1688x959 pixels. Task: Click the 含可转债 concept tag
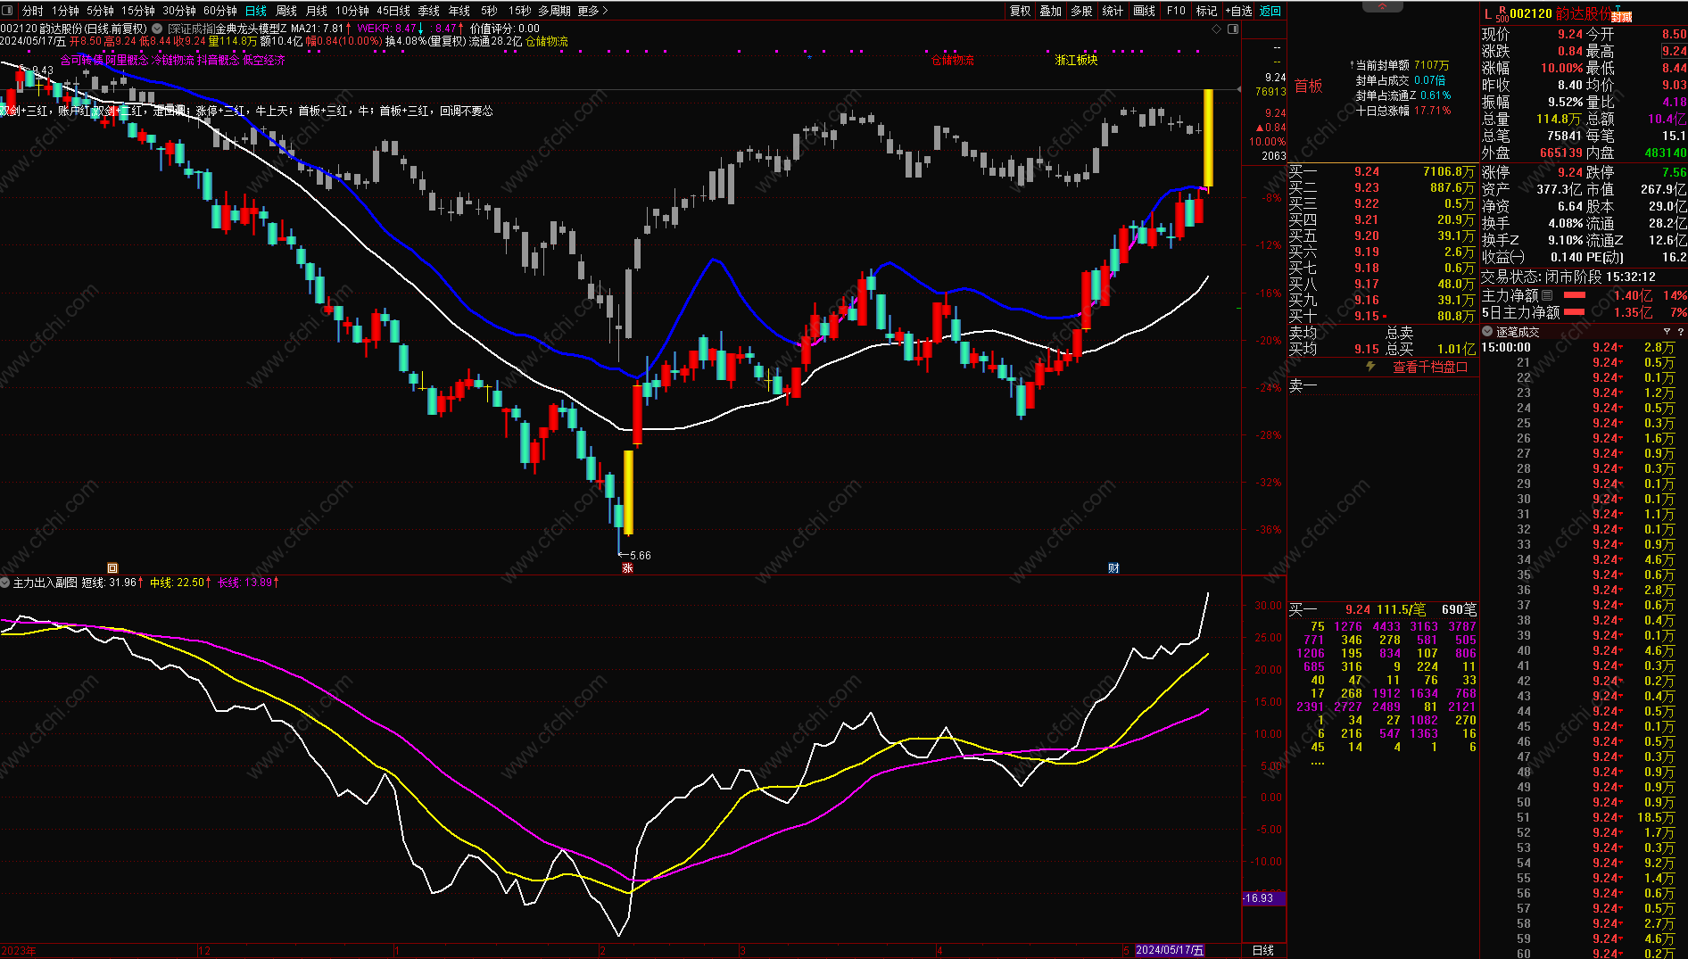[82, 61]
